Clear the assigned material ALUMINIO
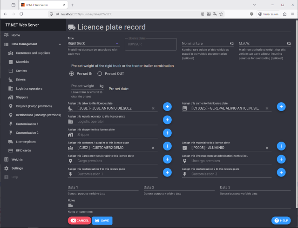Image resolution: width=298 pixels, height=228 pixels. click(x=267, y=148)
